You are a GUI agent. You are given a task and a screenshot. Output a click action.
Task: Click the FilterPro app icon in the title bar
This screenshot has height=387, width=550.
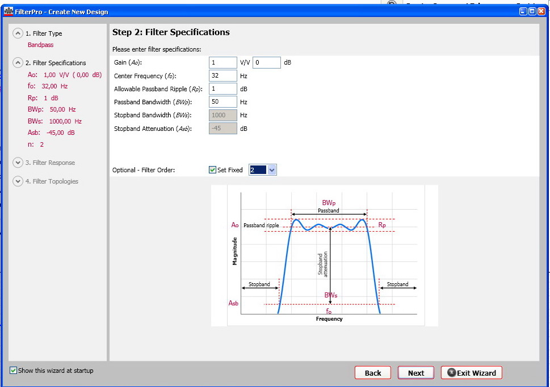tap(9, 11)
